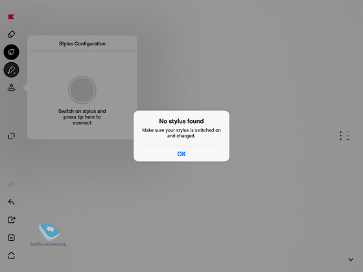The width and height of the screenshot is (363, 272).
Task: Dismiss the No stylus found alert with OK
Action: [181, 154]
